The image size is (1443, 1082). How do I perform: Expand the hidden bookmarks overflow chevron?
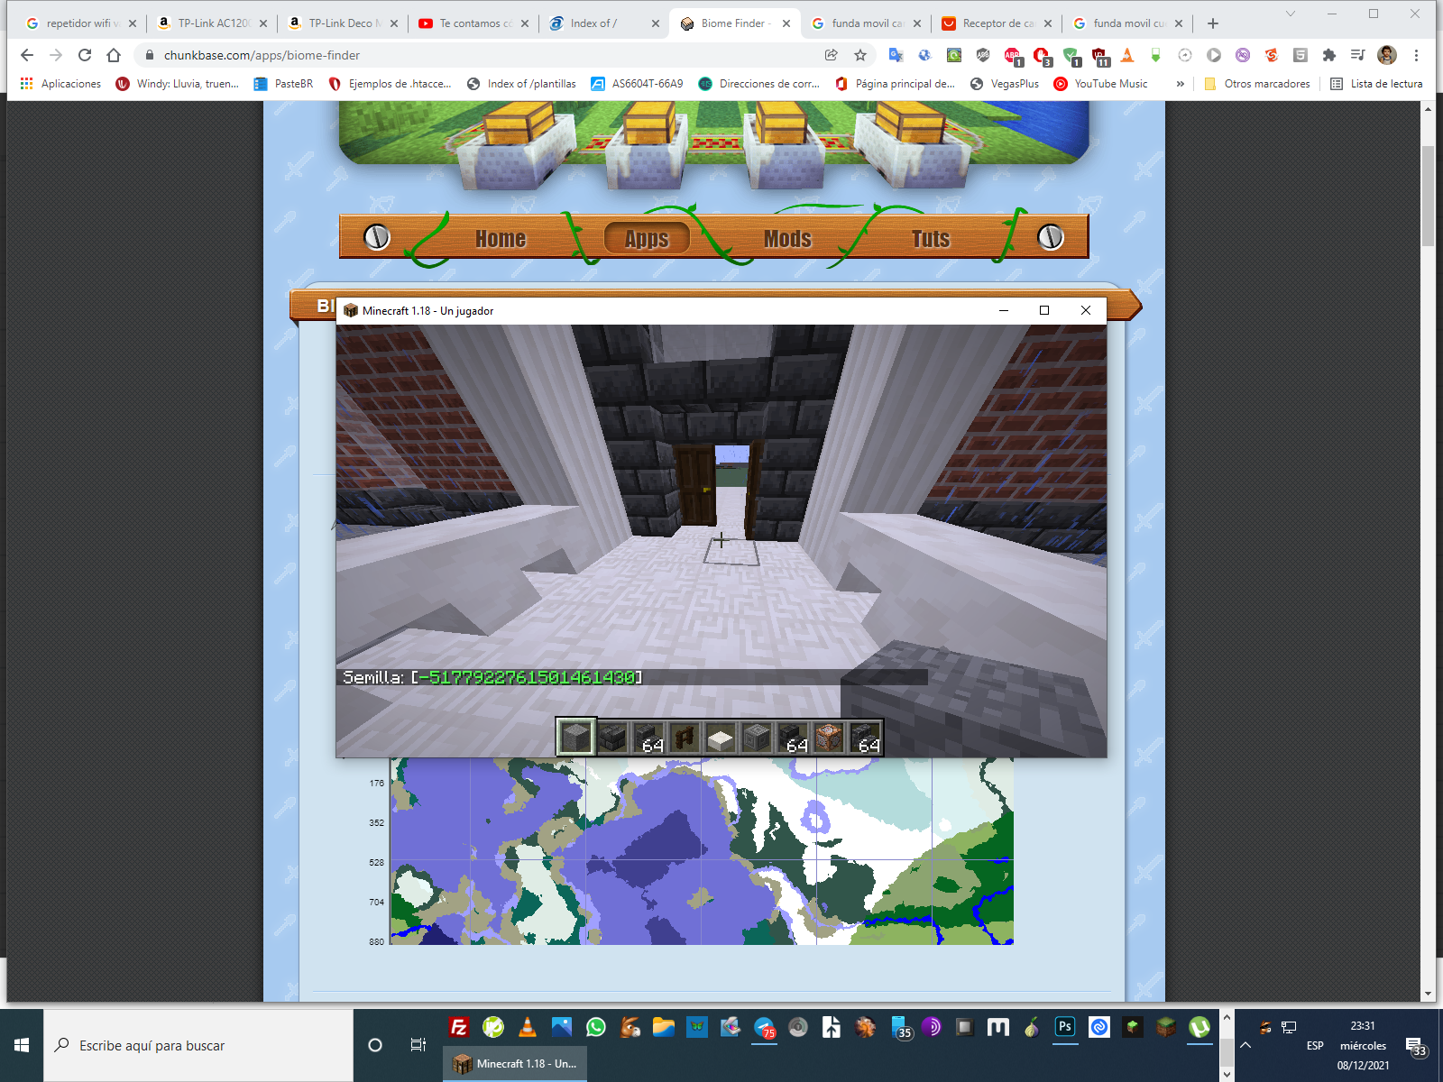click(x=1180, y=84)
